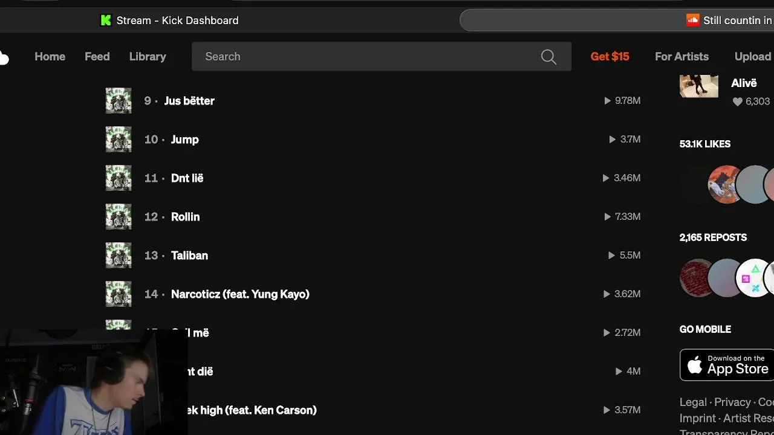This screenshot has height=435, width=774.
Task: Click the Get $15 link
Action: pyautogui.click(x=610, y=57)
